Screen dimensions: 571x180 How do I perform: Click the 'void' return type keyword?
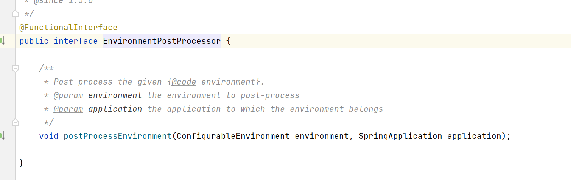pos(49,136)
